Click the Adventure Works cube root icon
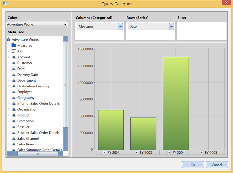Viewport: 233px width, 173px height. (x=9, y=40)
